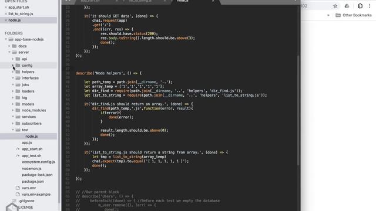Expand the models folder arrow
This screenshot has width=376, height=211.
pyautogui.click(x=13, y=104)
